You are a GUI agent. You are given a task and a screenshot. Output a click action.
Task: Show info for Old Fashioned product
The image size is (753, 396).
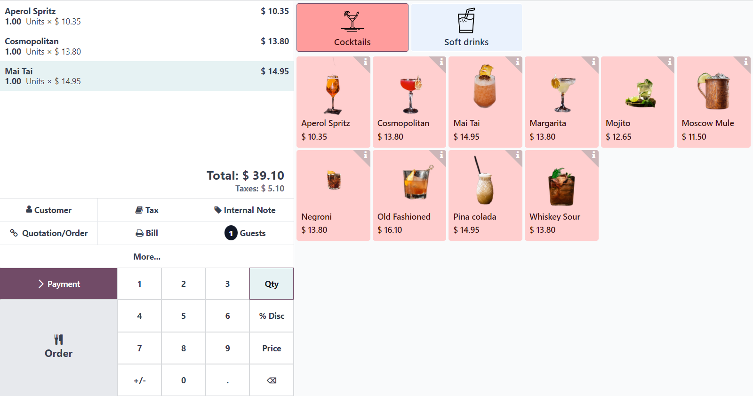click(441, 155)
